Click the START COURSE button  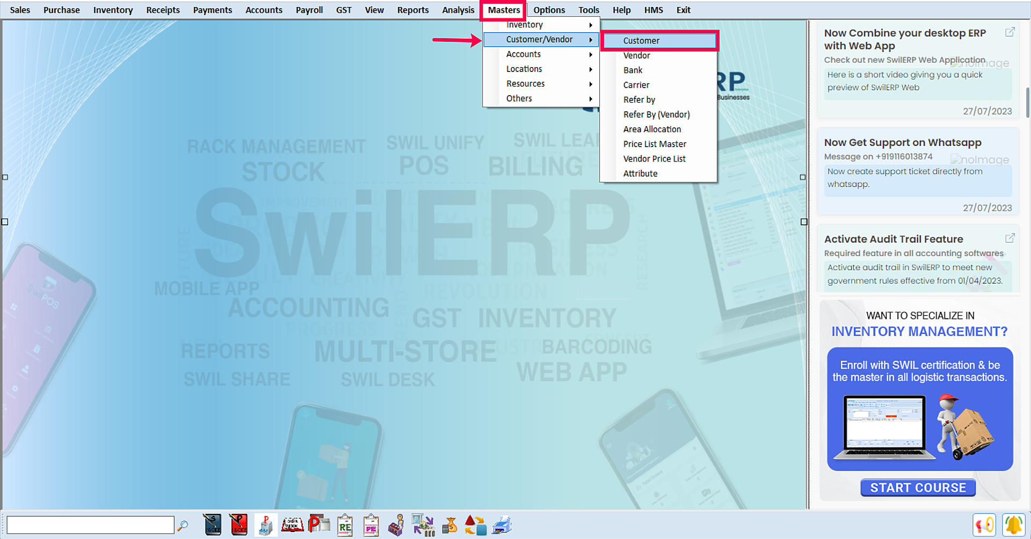[x=918, y=487]
